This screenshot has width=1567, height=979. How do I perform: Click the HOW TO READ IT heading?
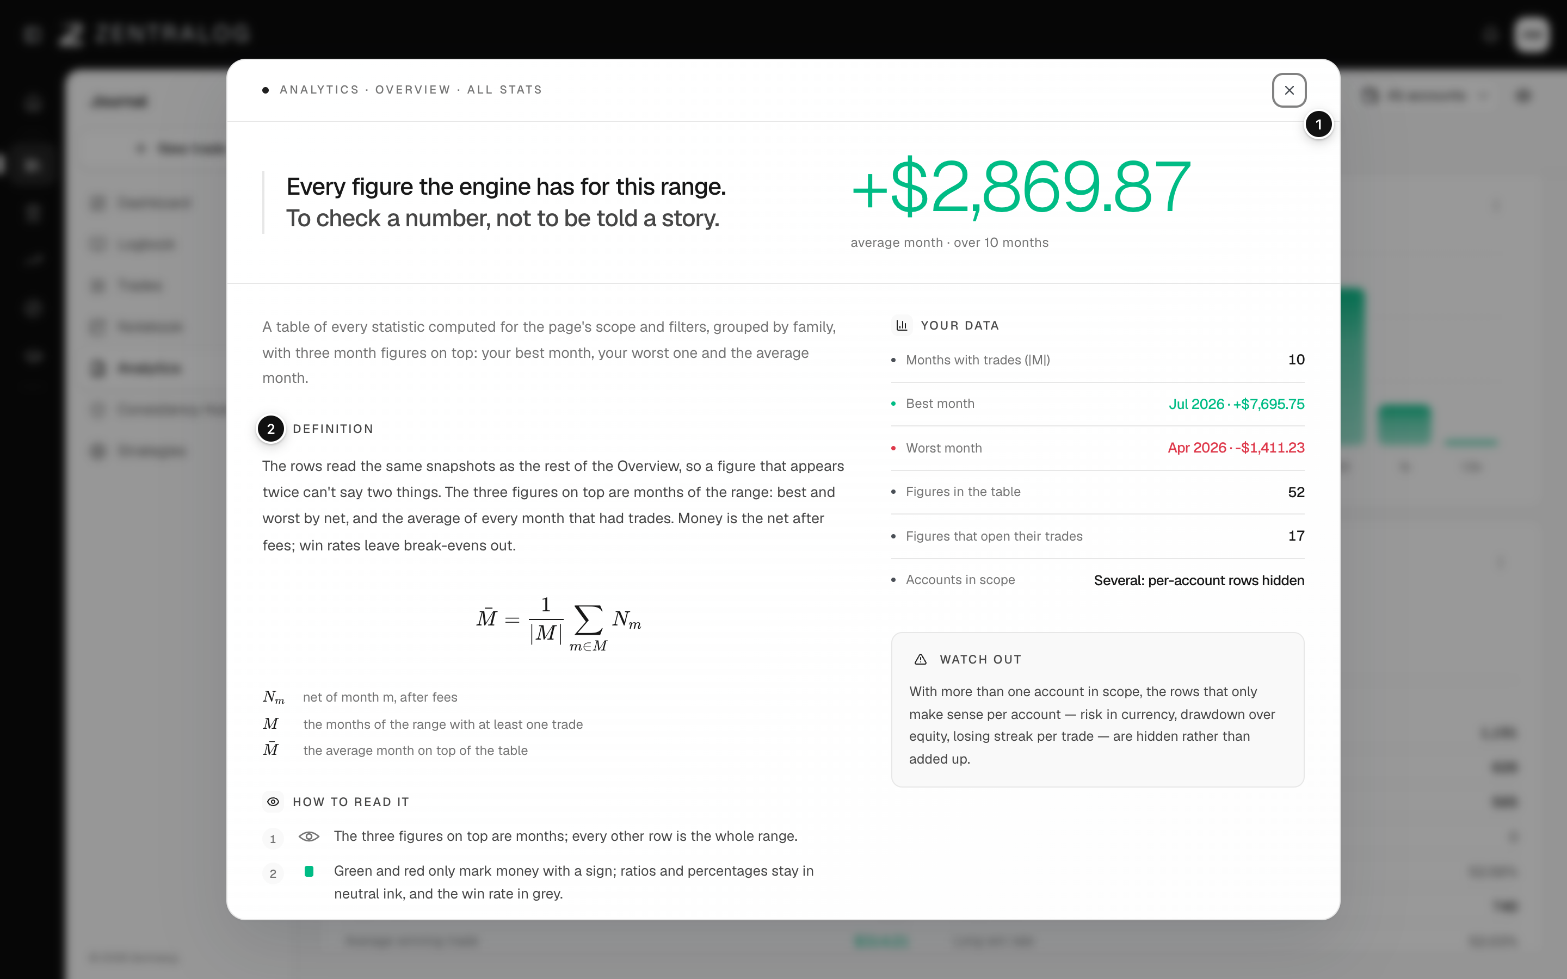(x=350, y=802)
